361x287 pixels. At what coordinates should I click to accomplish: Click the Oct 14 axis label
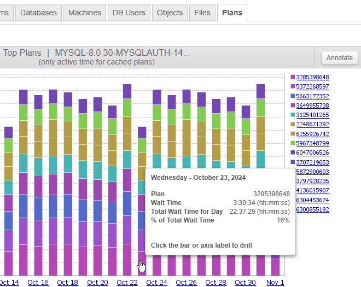8,283
